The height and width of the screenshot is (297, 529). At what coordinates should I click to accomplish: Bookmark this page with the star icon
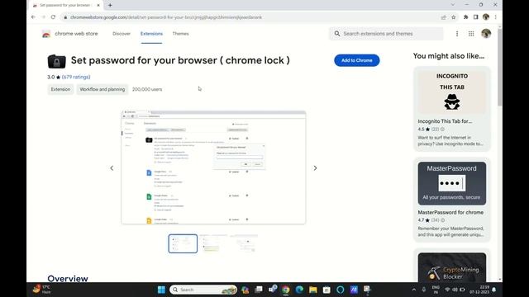coord(454,17)
